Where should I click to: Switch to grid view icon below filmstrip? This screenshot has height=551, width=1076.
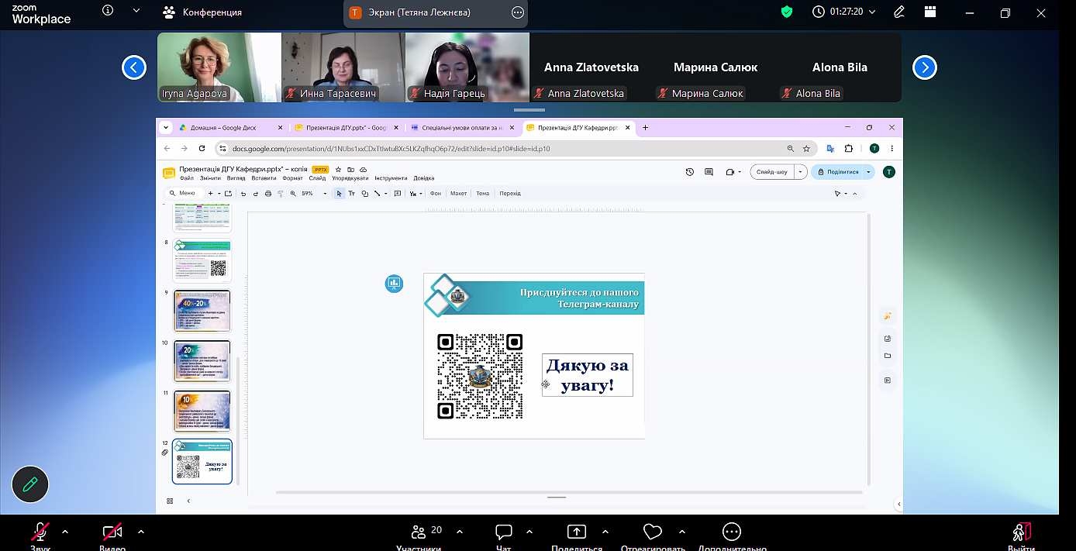pyautogui.click(x=171, y=501)
